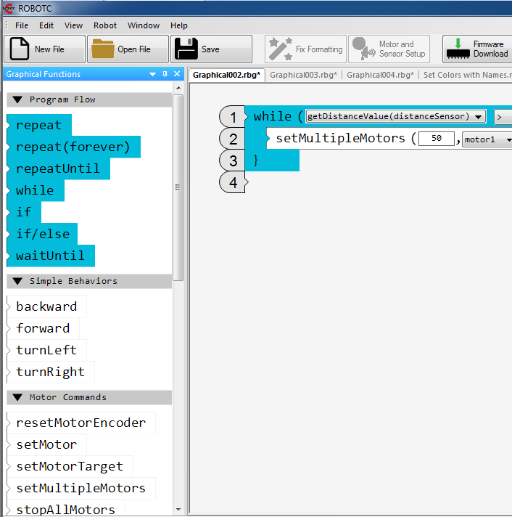
Task: Select the resetMotorEncoder block
Action: tap(81, 423)
